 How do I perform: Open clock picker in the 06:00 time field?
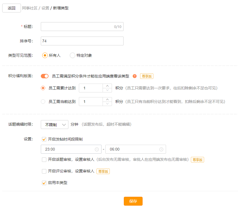pyautogui.click(x=161, y=149)
